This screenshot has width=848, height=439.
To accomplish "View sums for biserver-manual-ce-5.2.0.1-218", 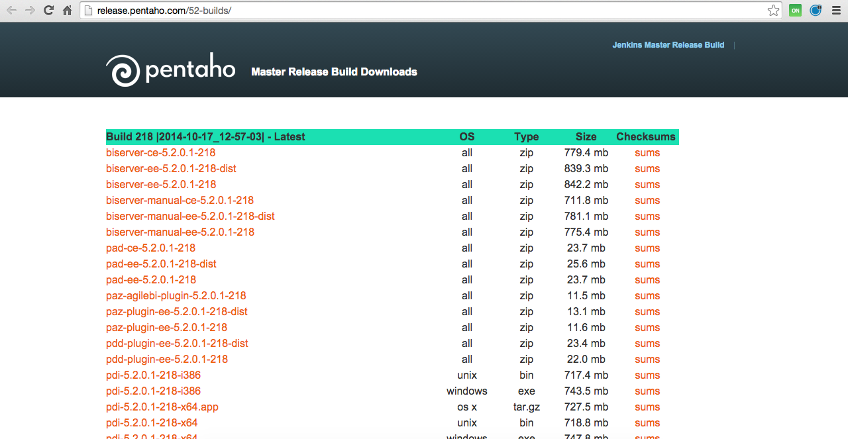I will (x=647, y=201).
